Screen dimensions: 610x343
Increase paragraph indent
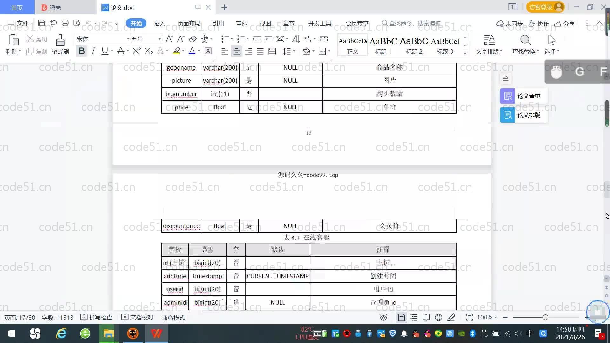(x=268, y=39)
